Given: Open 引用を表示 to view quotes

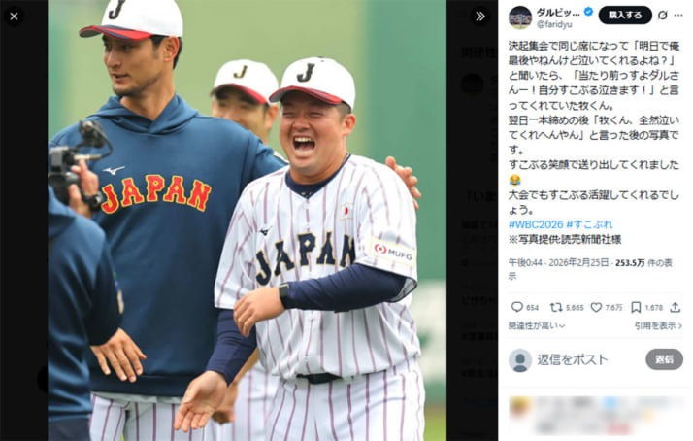Looking at the screenshot, I should click(x=658, y=326).
